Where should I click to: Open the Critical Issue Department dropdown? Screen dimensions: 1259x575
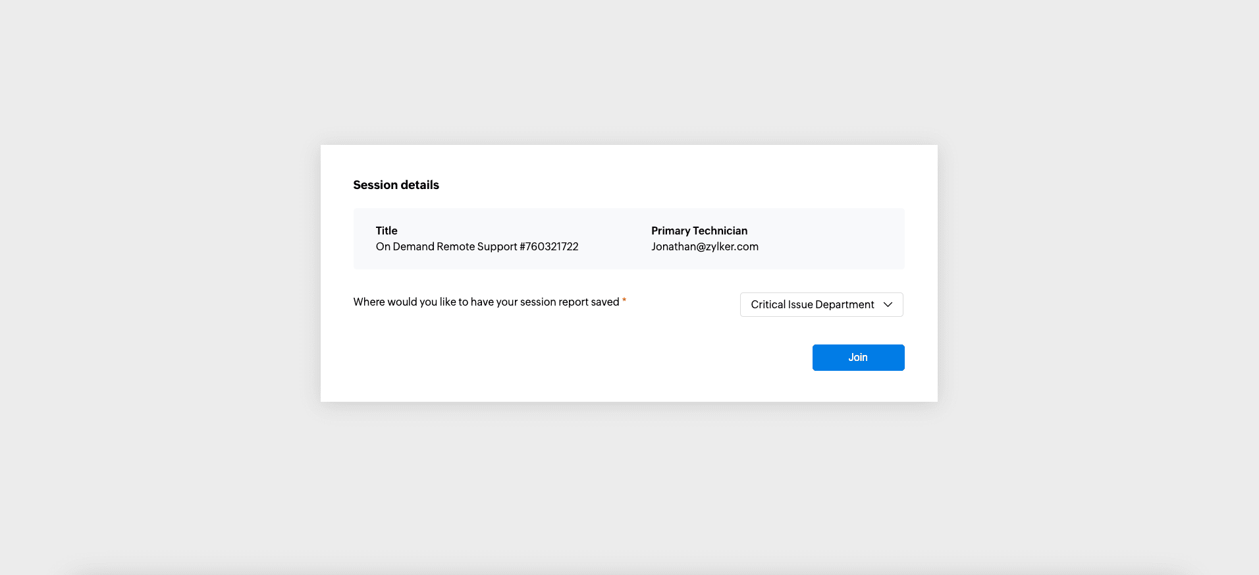tap(821, 304)
